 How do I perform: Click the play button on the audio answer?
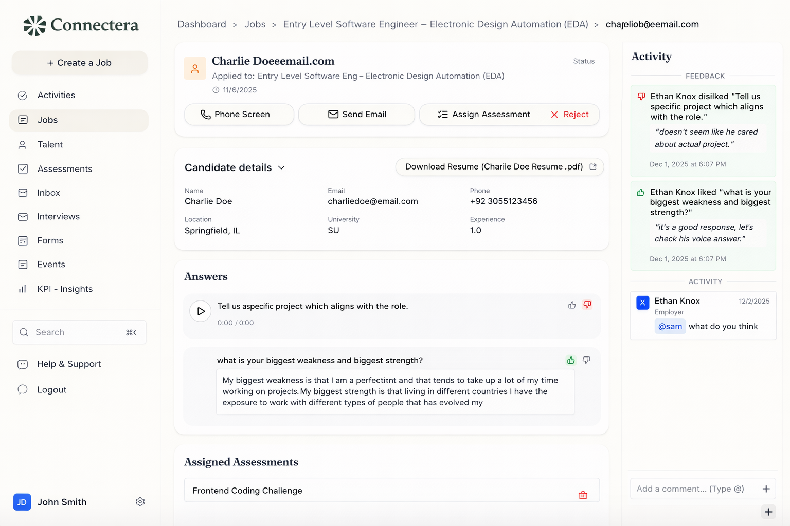pyautogui.click(x=200, y=311)
